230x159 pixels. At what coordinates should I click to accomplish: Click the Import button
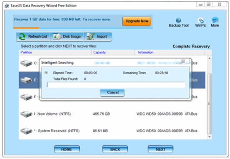(98, 36)
